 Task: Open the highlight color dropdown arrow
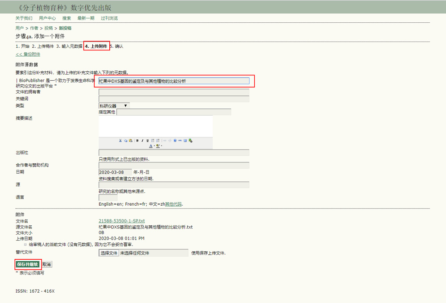(161, 146)
